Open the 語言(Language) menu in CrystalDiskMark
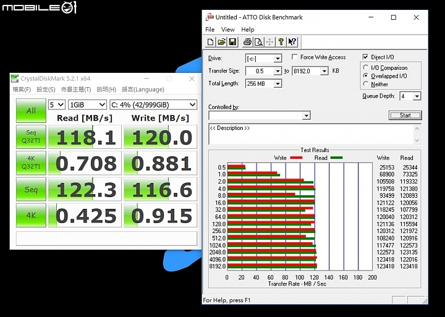This screenshot has height=317, width=445. pyautogui.click(x=143, y=90)
